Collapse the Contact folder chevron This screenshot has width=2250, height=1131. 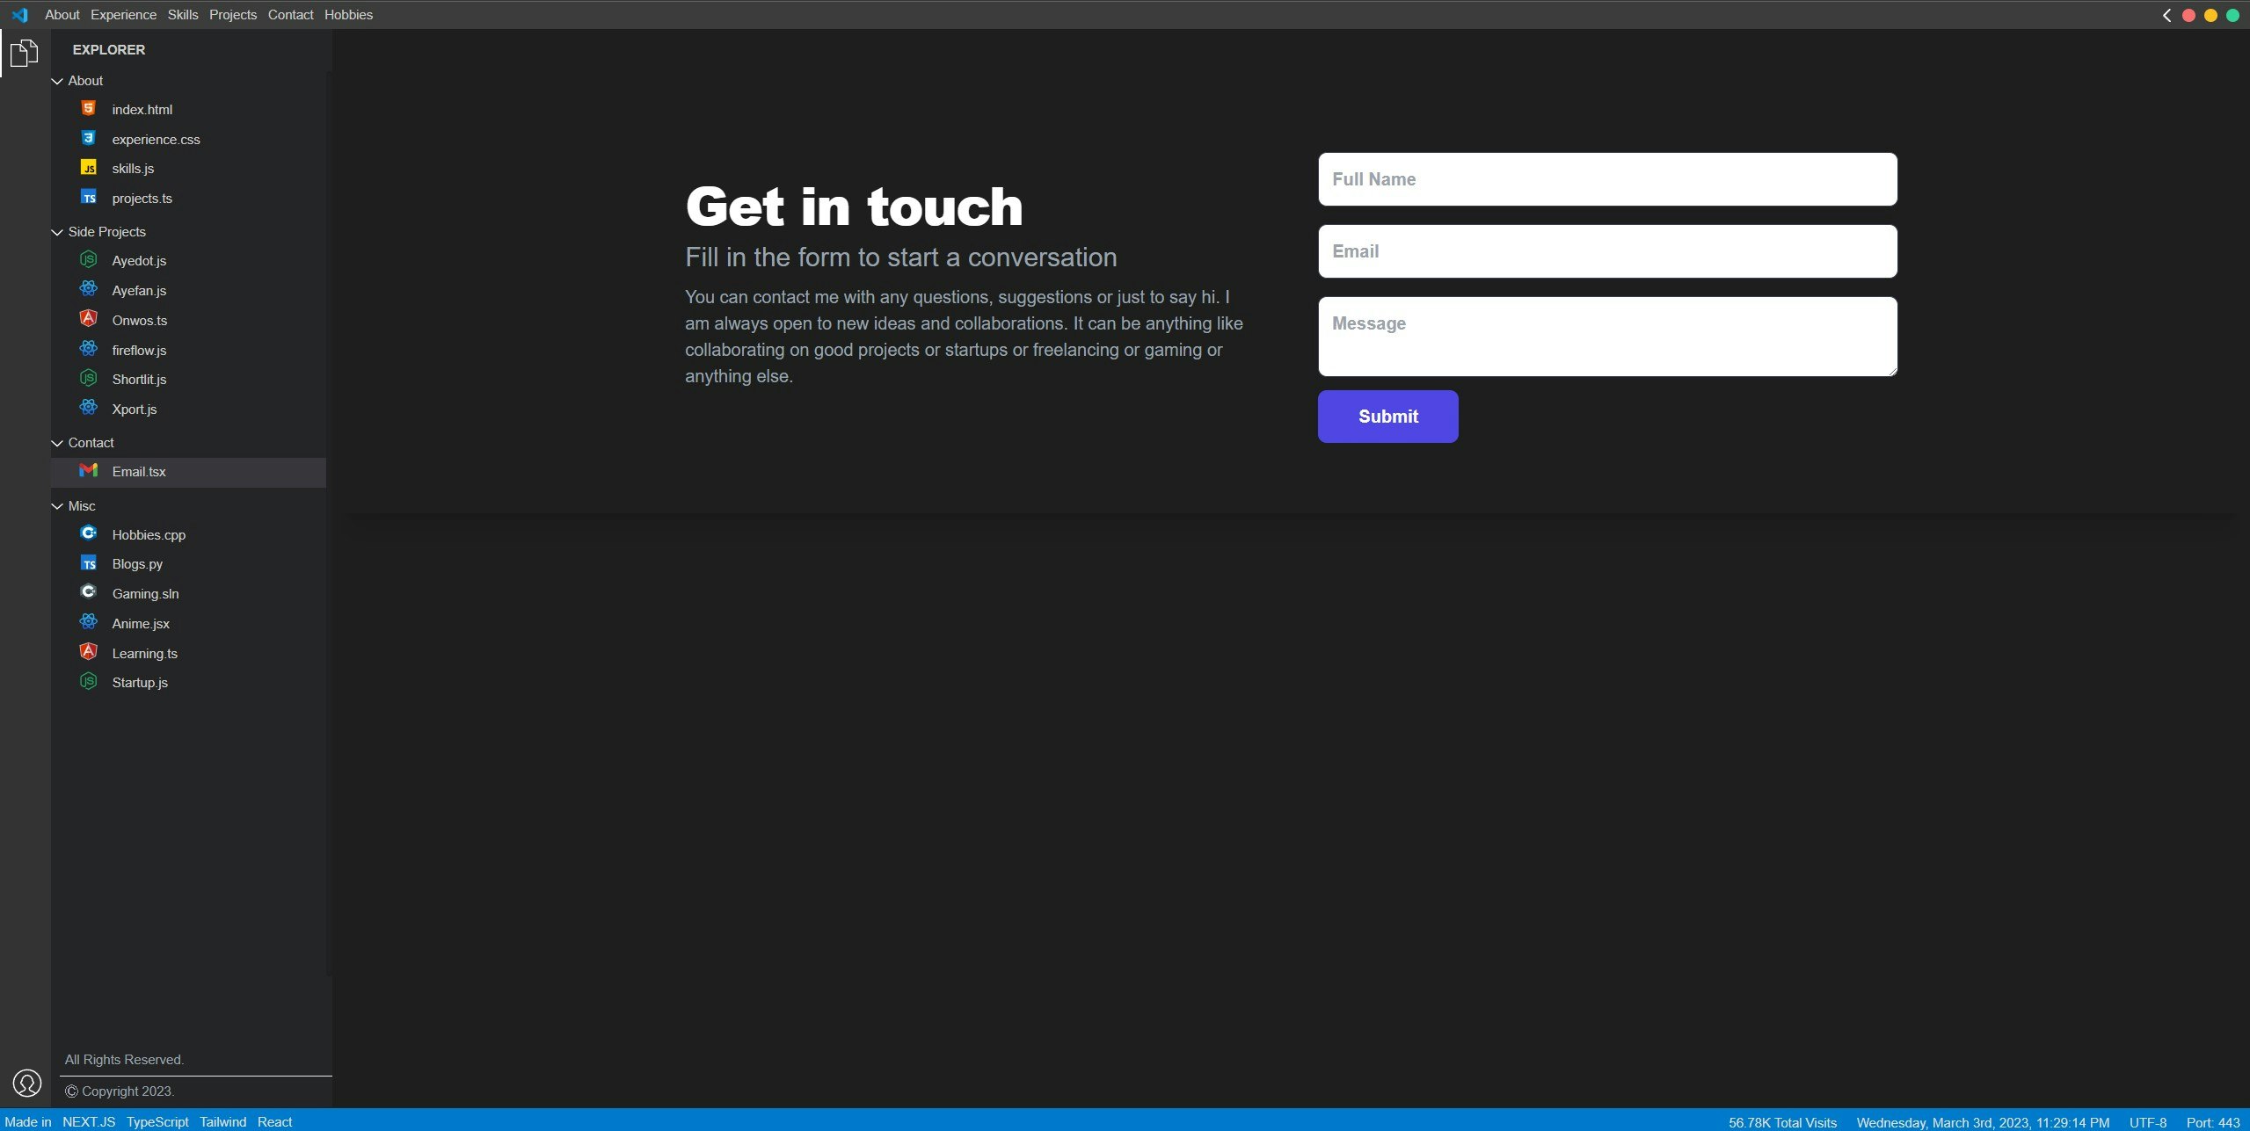coord(57,443)
